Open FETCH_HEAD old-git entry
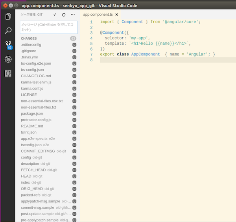Screen dimensions: 236x222 (x=48, y=170)
